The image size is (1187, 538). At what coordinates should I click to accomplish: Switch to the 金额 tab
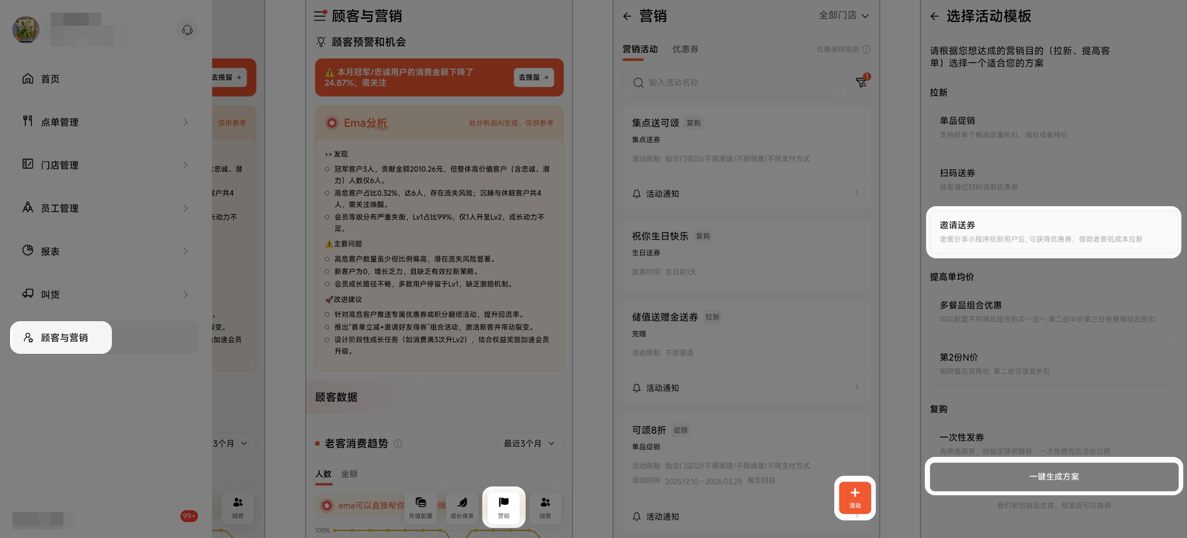click(x=349, y=474)
